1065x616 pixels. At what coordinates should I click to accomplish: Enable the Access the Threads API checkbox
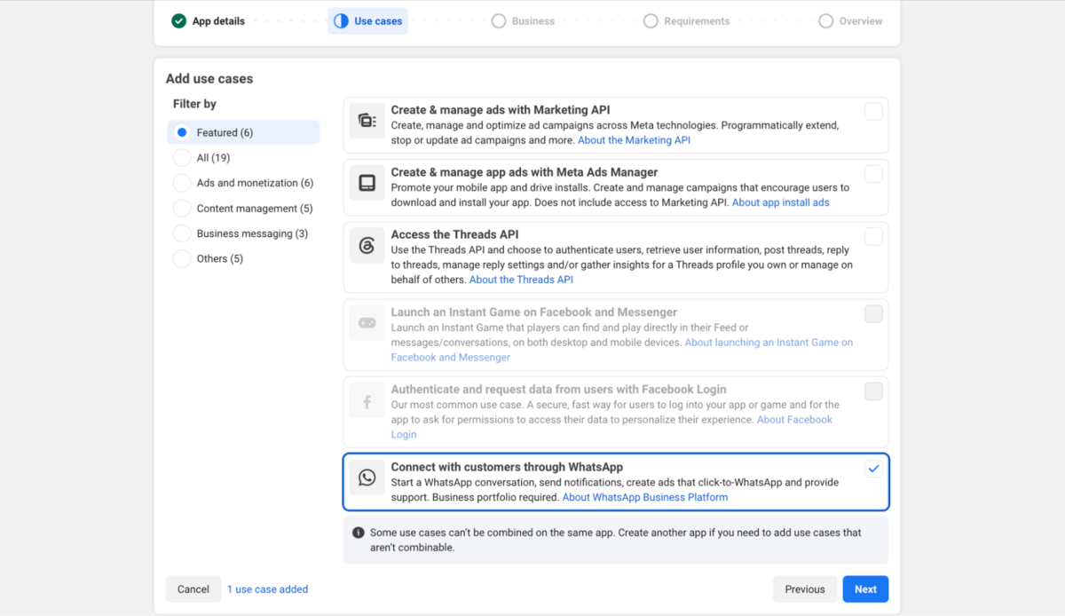point(873,236)
